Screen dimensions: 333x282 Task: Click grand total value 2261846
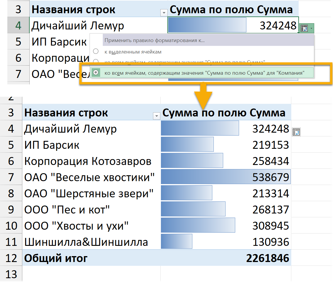226,258
